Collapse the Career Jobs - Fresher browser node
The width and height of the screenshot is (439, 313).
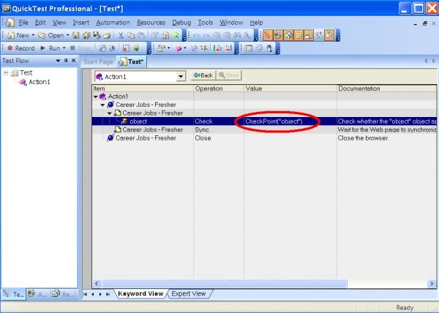pyautogui.click(x=102, y=105)
